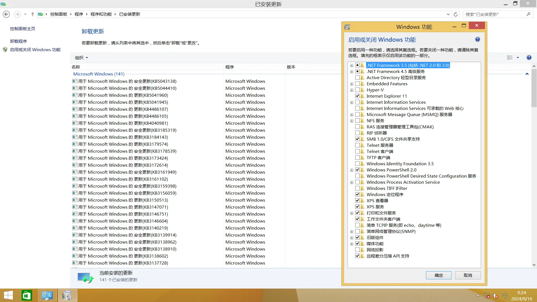Expand 旧版组件 node
The image size is (537, 302).
[x=352, y=238]
